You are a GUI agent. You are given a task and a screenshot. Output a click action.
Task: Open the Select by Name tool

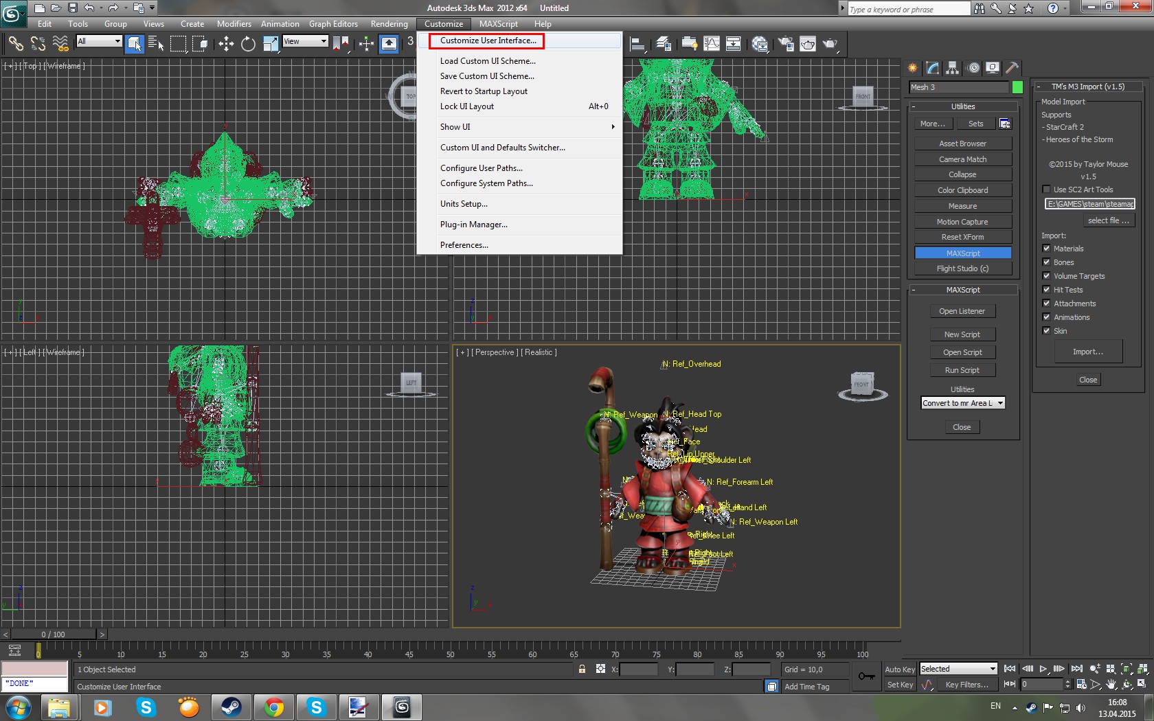[157, 44]
